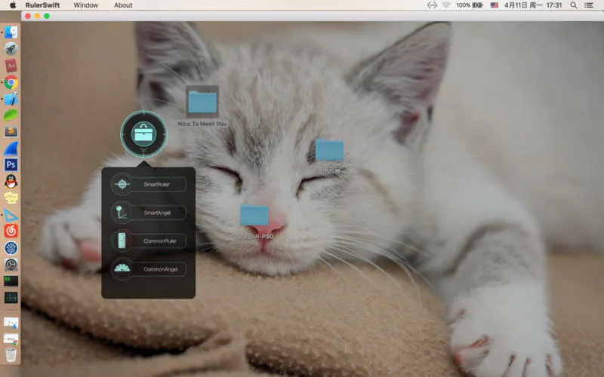Image resolution: width=604 pixels, height=377 pixels.
Task: Open the About menu
Action: click(x=123, y=5)
